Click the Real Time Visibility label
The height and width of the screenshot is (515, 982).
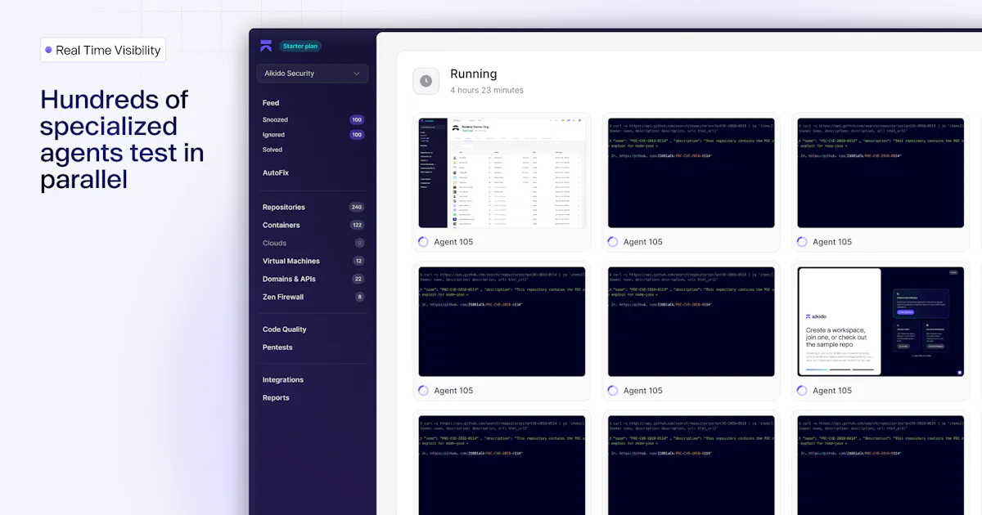point(108,50)
